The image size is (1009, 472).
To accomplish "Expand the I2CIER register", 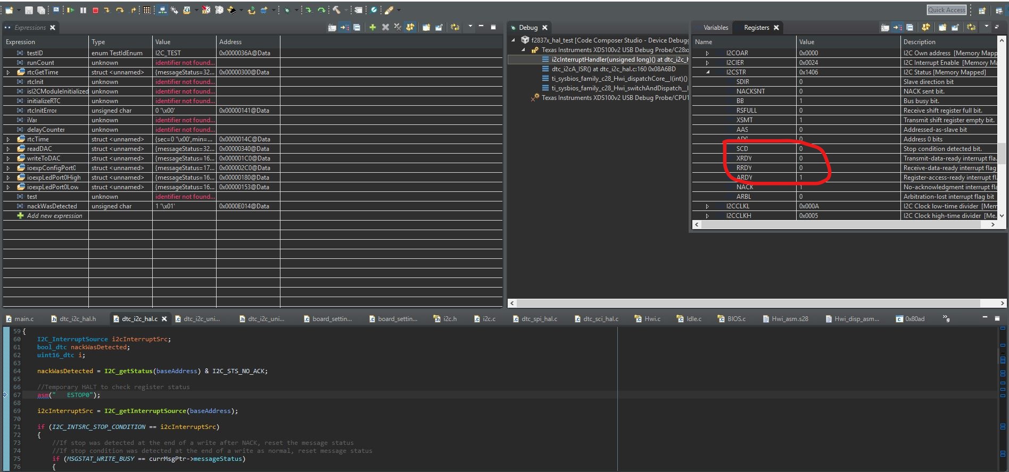I will (x=707, y=63).
